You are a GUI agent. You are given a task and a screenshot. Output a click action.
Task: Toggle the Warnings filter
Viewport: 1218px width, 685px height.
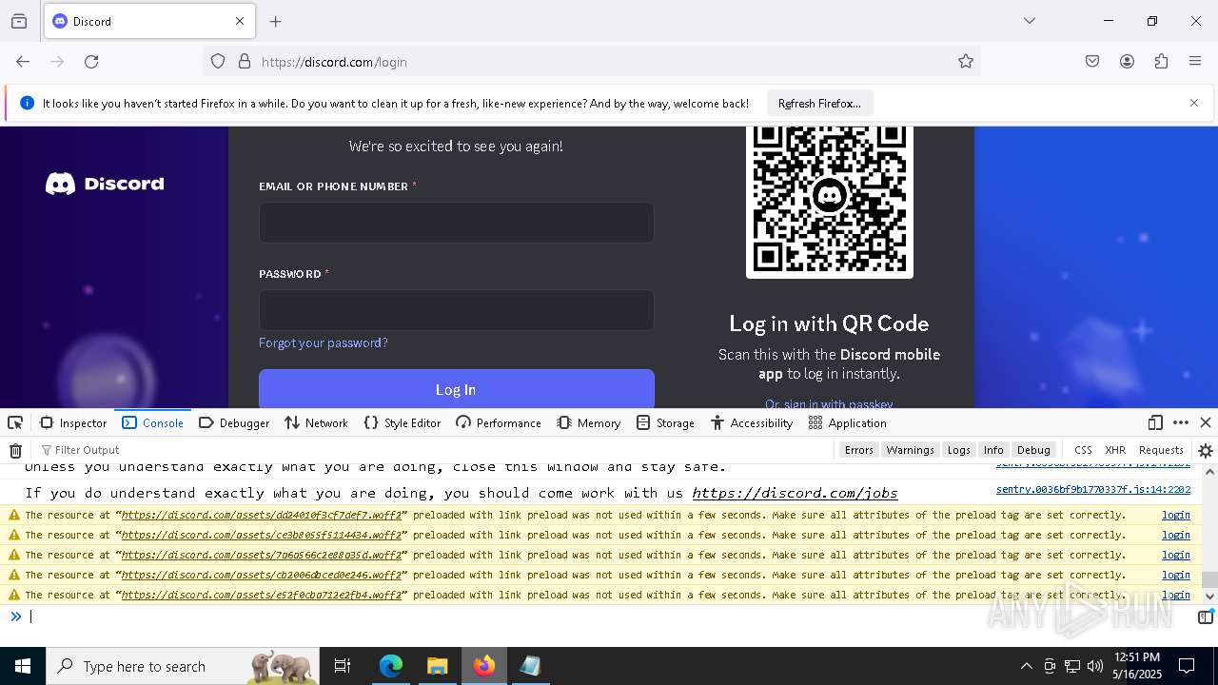coord(910,450)
